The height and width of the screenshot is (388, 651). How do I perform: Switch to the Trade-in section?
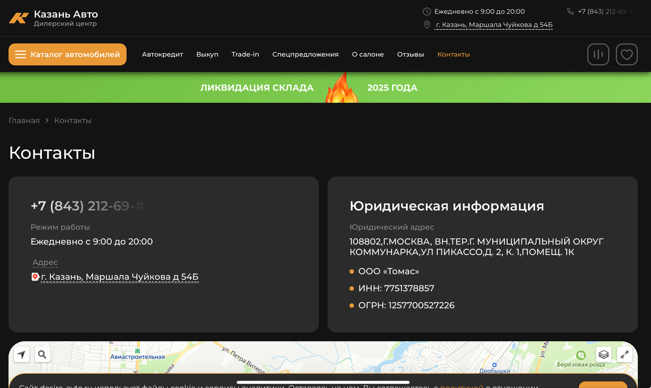coord(245,54)
